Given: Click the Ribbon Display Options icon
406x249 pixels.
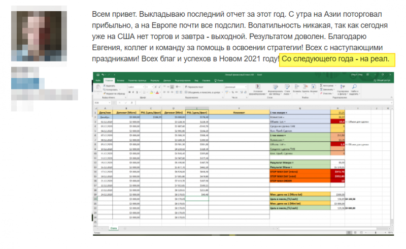Looking at the screenshot, I should (x=367, y=75).
